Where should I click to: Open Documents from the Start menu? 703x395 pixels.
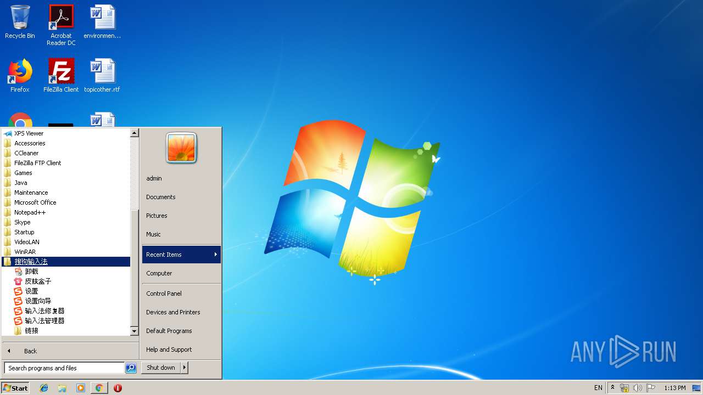[x=181, y=197]
